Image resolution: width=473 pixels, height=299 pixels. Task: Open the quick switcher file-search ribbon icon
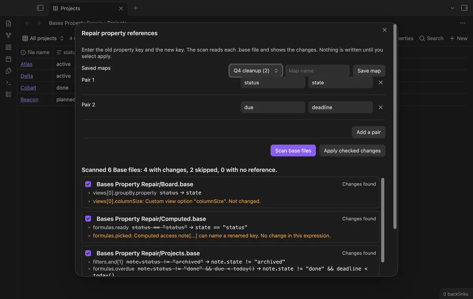[x=9, y=24]
